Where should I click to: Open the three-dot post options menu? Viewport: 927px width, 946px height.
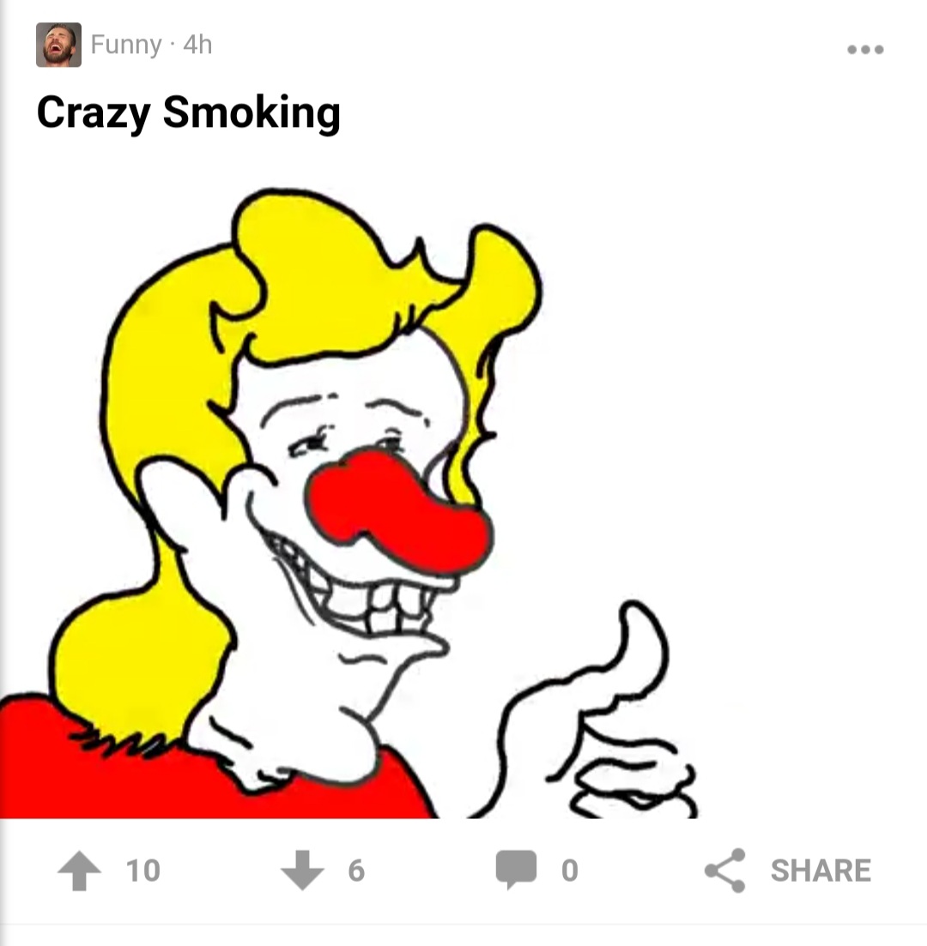tap(865, 50)
